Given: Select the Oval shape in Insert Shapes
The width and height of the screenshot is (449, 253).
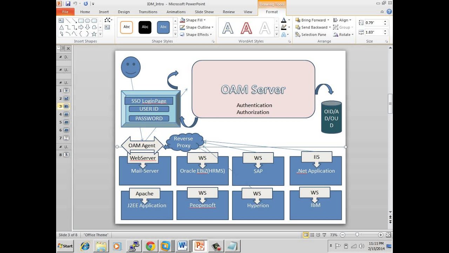Looking at the screenshot, I should click(x=87, y=21).
